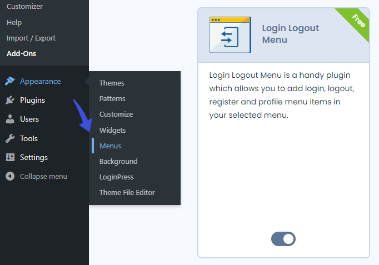Open the Settings menu
Image resolution: width=379 pixels, height=265 pixels.
coord(34,158)
